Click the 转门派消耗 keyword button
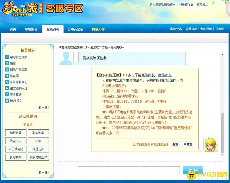This screenshot has height=183, width=230. 16,149
